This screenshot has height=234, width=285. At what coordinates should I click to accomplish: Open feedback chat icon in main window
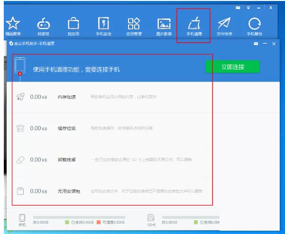238,8
